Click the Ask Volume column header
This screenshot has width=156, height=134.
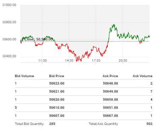(143, 76)
